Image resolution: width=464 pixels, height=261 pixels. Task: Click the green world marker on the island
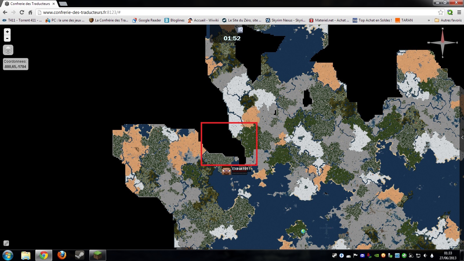303,231
